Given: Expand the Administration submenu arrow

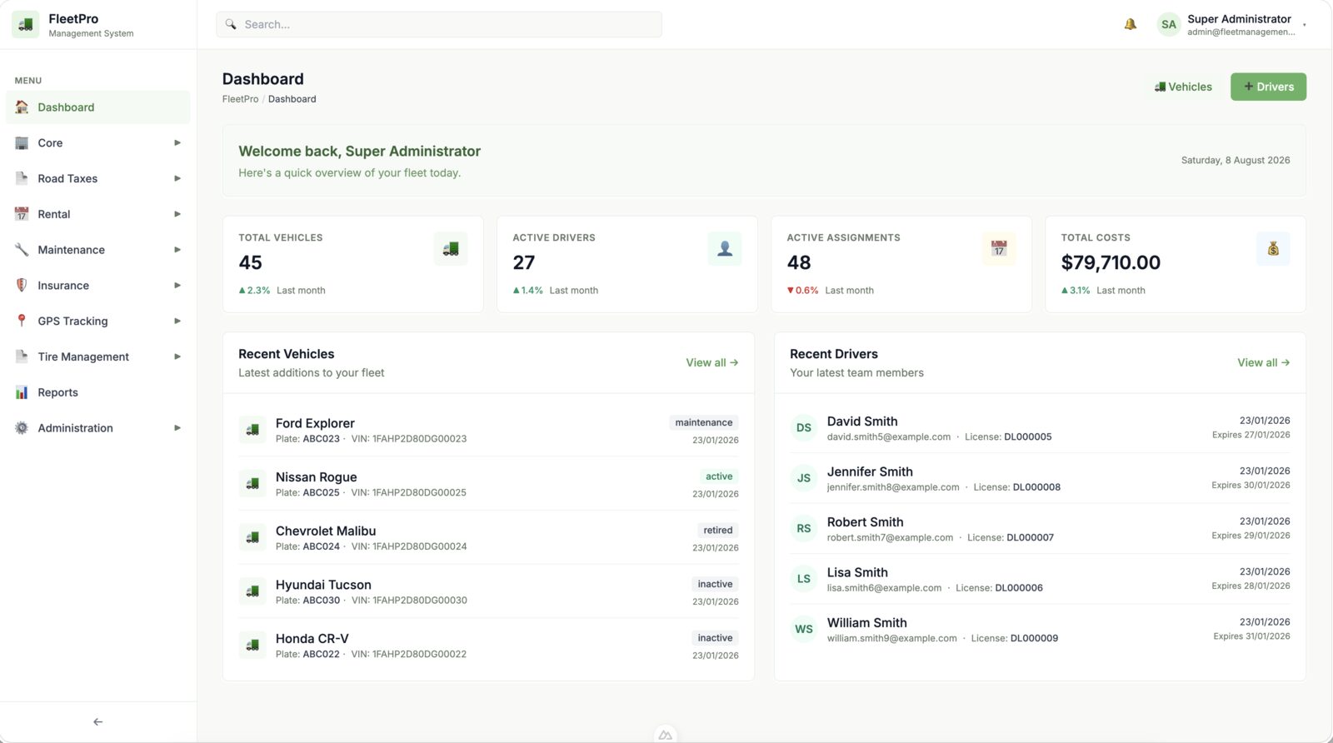Looking at the screenshot, I should click(177, 428).
